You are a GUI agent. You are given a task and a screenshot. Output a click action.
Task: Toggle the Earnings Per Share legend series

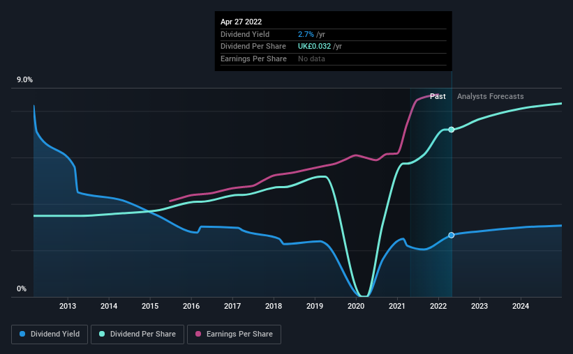(x=234, y=334)
